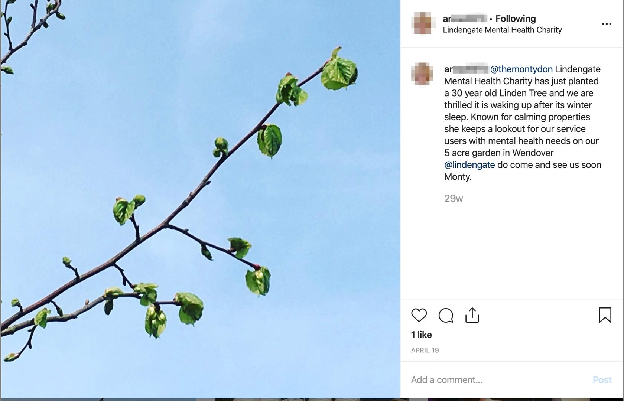Click the profile avatar beside the caption
This screenshot has height=401, width=624.
(422, 74)
